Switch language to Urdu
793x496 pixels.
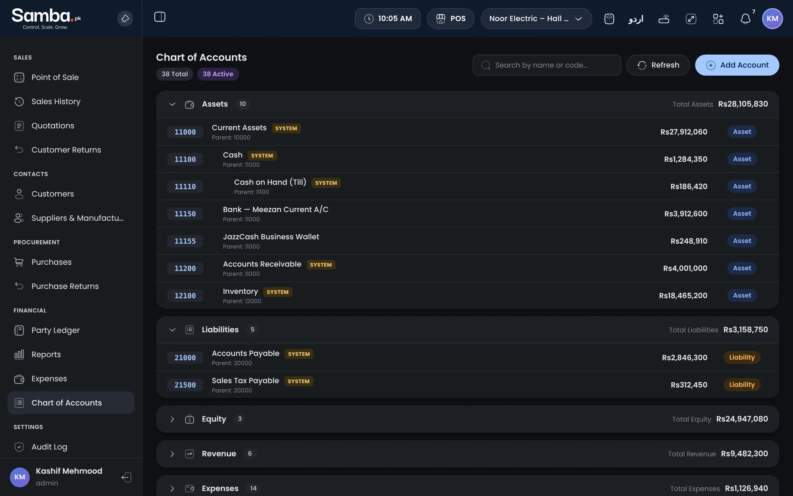point(636,19)
